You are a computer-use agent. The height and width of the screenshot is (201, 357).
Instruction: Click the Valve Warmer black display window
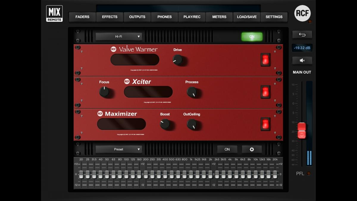click(x=135, y=60)
